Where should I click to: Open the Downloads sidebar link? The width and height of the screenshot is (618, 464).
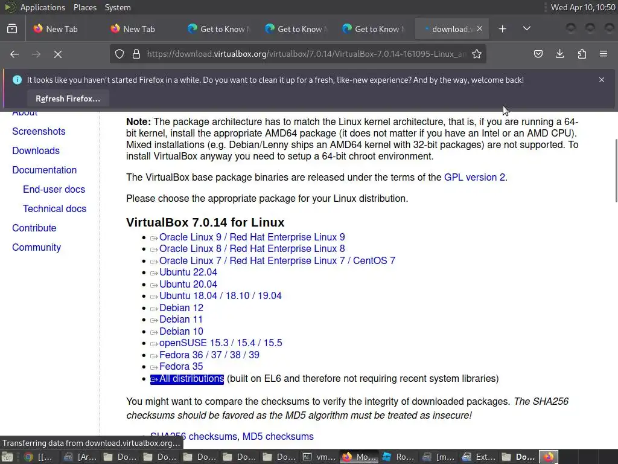[36, 150]
